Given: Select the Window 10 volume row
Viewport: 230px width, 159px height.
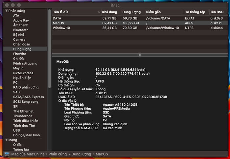Looking at the screenshot, I should pos(140,28).
